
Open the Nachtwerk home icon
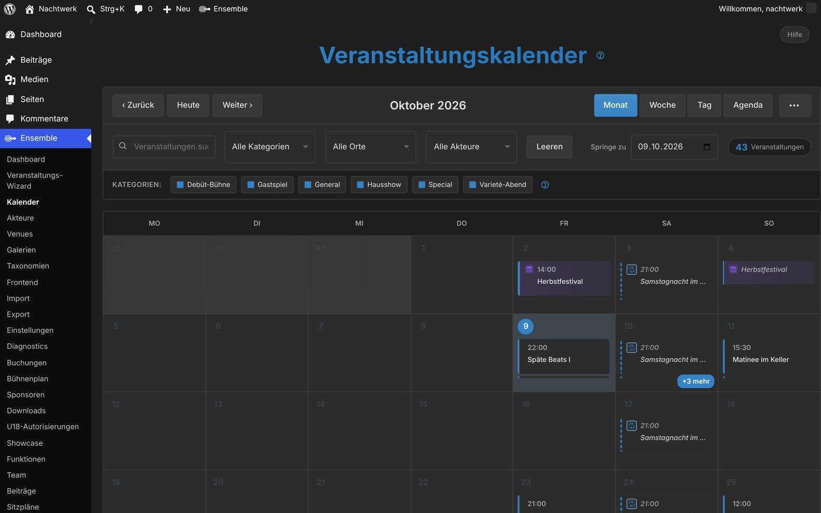[x=30, y=9]
